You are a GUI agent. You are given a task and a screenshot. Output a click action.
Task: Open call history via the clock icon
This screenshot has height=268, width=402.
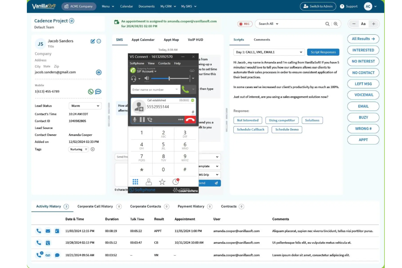click(175, 182)
